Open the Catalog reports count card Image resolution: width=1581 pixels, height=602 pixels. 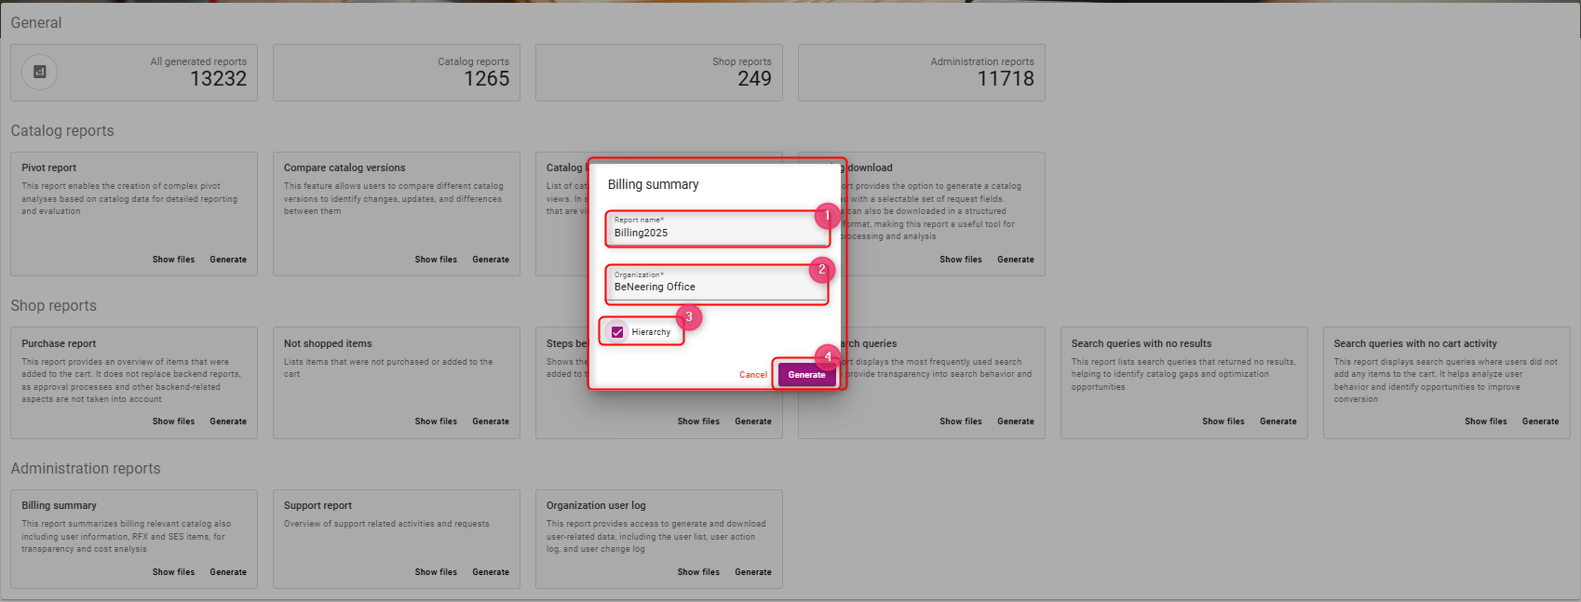pyautogui.click(x=396, y=73)
